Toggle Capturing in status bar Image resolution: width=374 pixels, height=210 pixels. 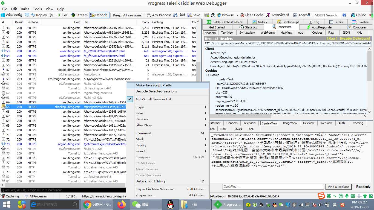[10, 196]
